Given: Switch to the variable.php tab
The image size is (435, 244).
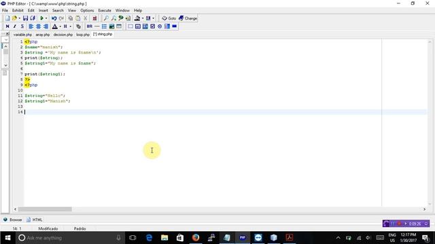Looking at the screenshot, I should (22, 35).
